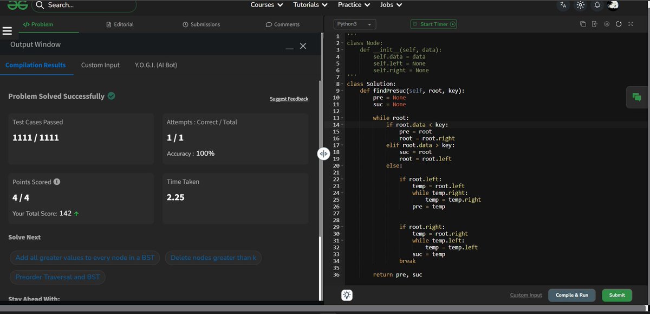Click the 'Your Total Score: 142' text
Viewport: 650px width, 314px height.
[46, 214]
